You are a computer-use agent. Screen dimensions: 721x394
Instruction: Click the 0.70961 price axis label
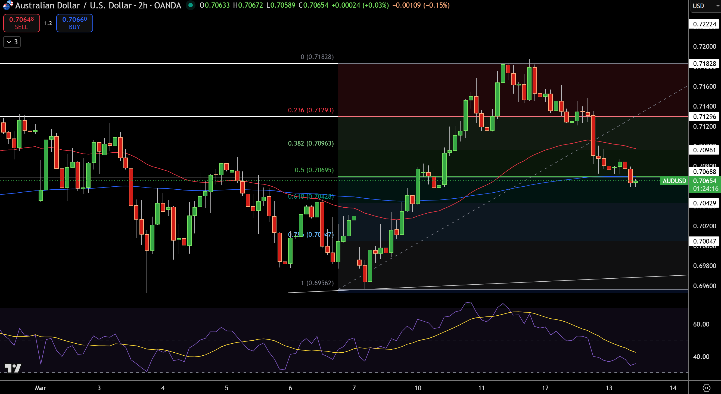click(x=704, y=150)
